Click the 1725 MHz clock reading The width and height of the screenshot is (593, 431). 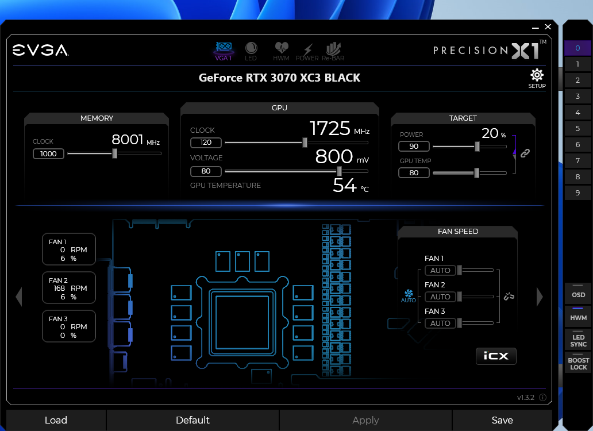point(339,129)
